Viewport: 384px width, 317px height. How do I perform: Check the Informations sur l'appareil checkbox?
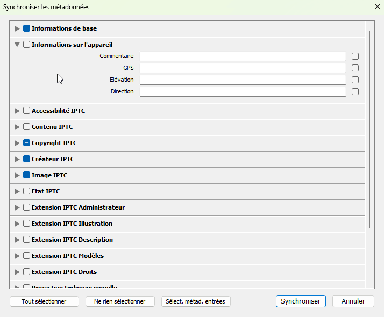[x=26, y=45]
